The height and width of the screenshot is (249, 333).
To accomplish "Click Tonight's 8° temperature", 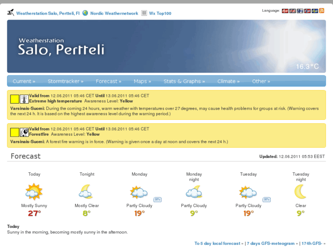I will (x=87, y=213).
